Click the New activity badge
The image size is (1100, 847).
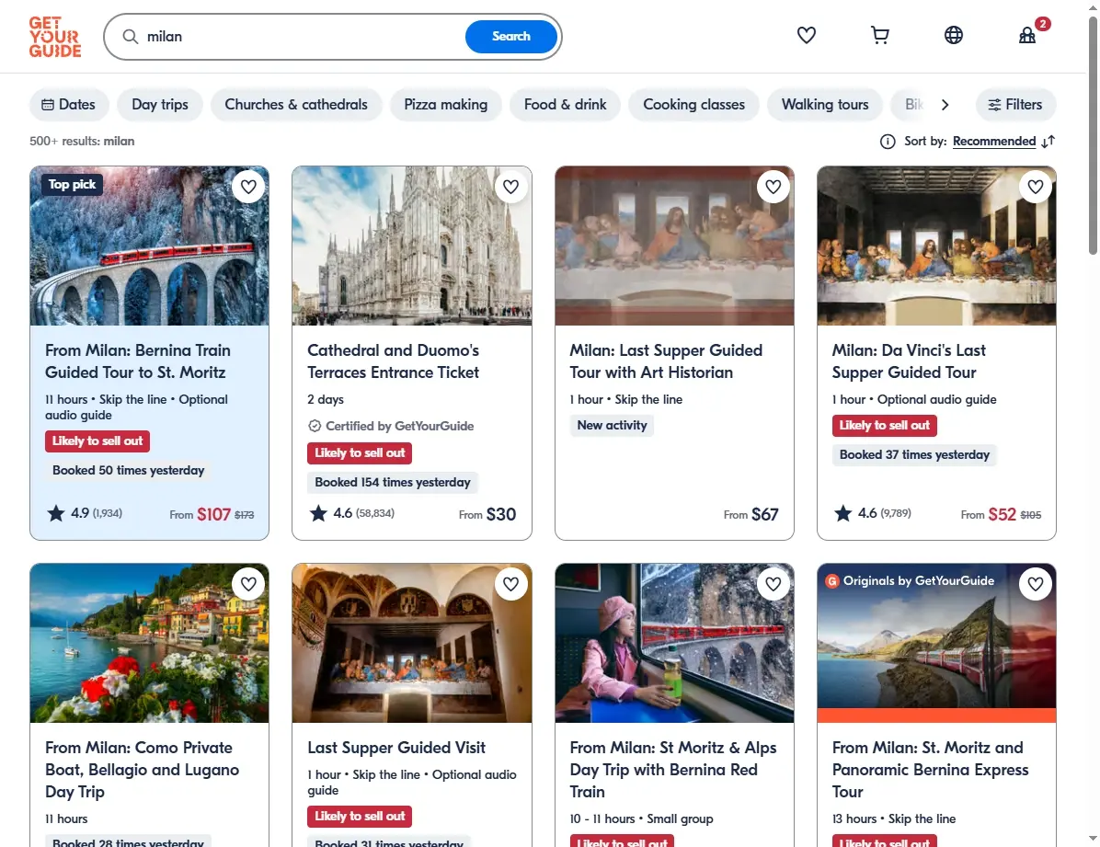612,425
